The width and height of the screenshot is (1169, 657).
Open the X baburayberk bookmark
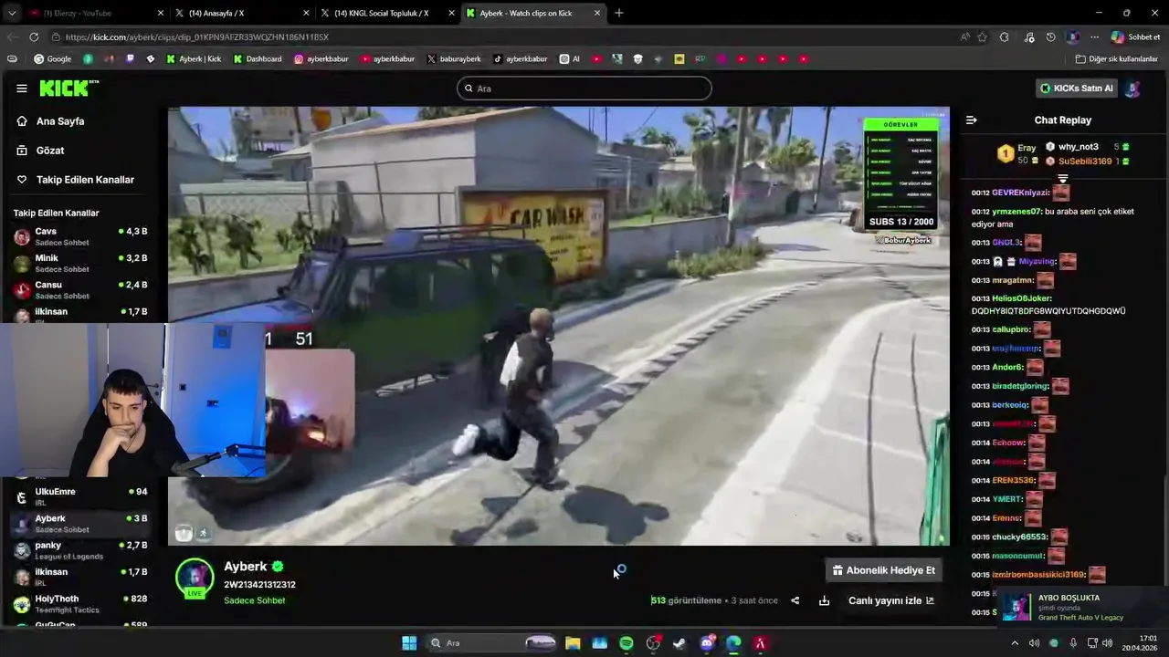(454, 59)
